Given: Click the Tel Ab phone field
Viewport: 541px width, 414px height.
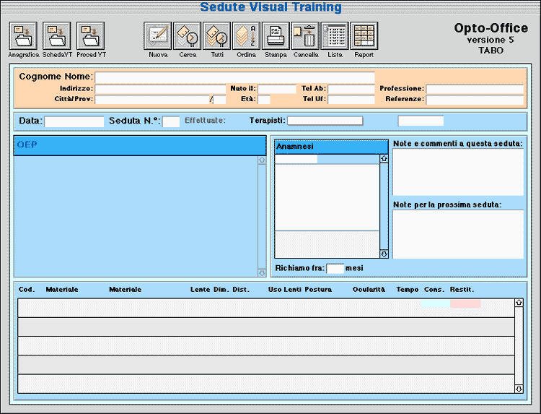Looking at the screenshot, I should click(x=351, y=89).
